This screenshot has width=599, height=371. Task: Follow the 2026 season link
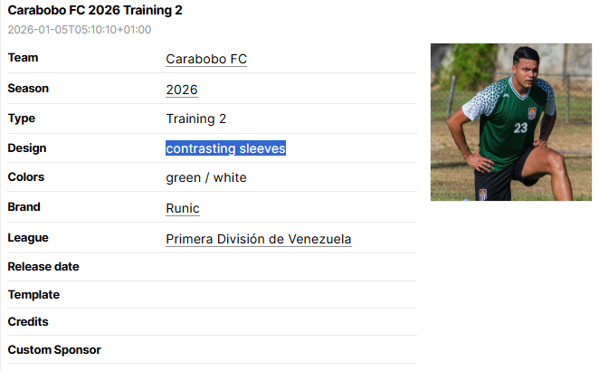click(182, 90)
